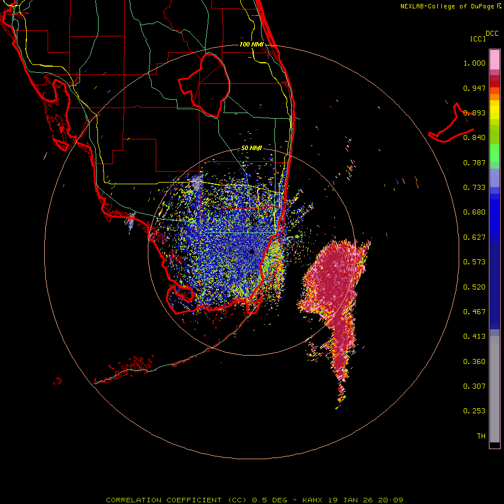
Task: Select the 0.520 scale value
Action: 474,287
